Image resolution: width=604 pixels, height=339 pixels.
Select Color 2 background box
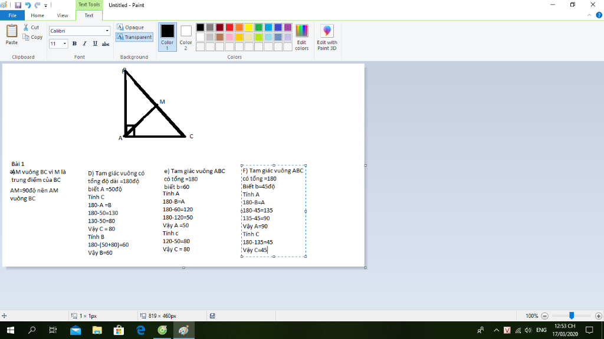pos(186,37)
